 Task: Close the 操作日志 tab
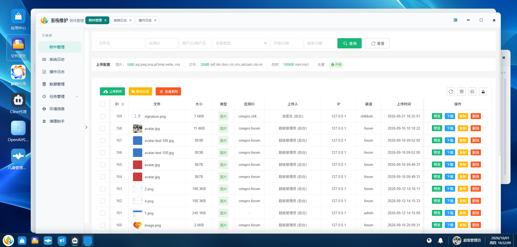155,20
